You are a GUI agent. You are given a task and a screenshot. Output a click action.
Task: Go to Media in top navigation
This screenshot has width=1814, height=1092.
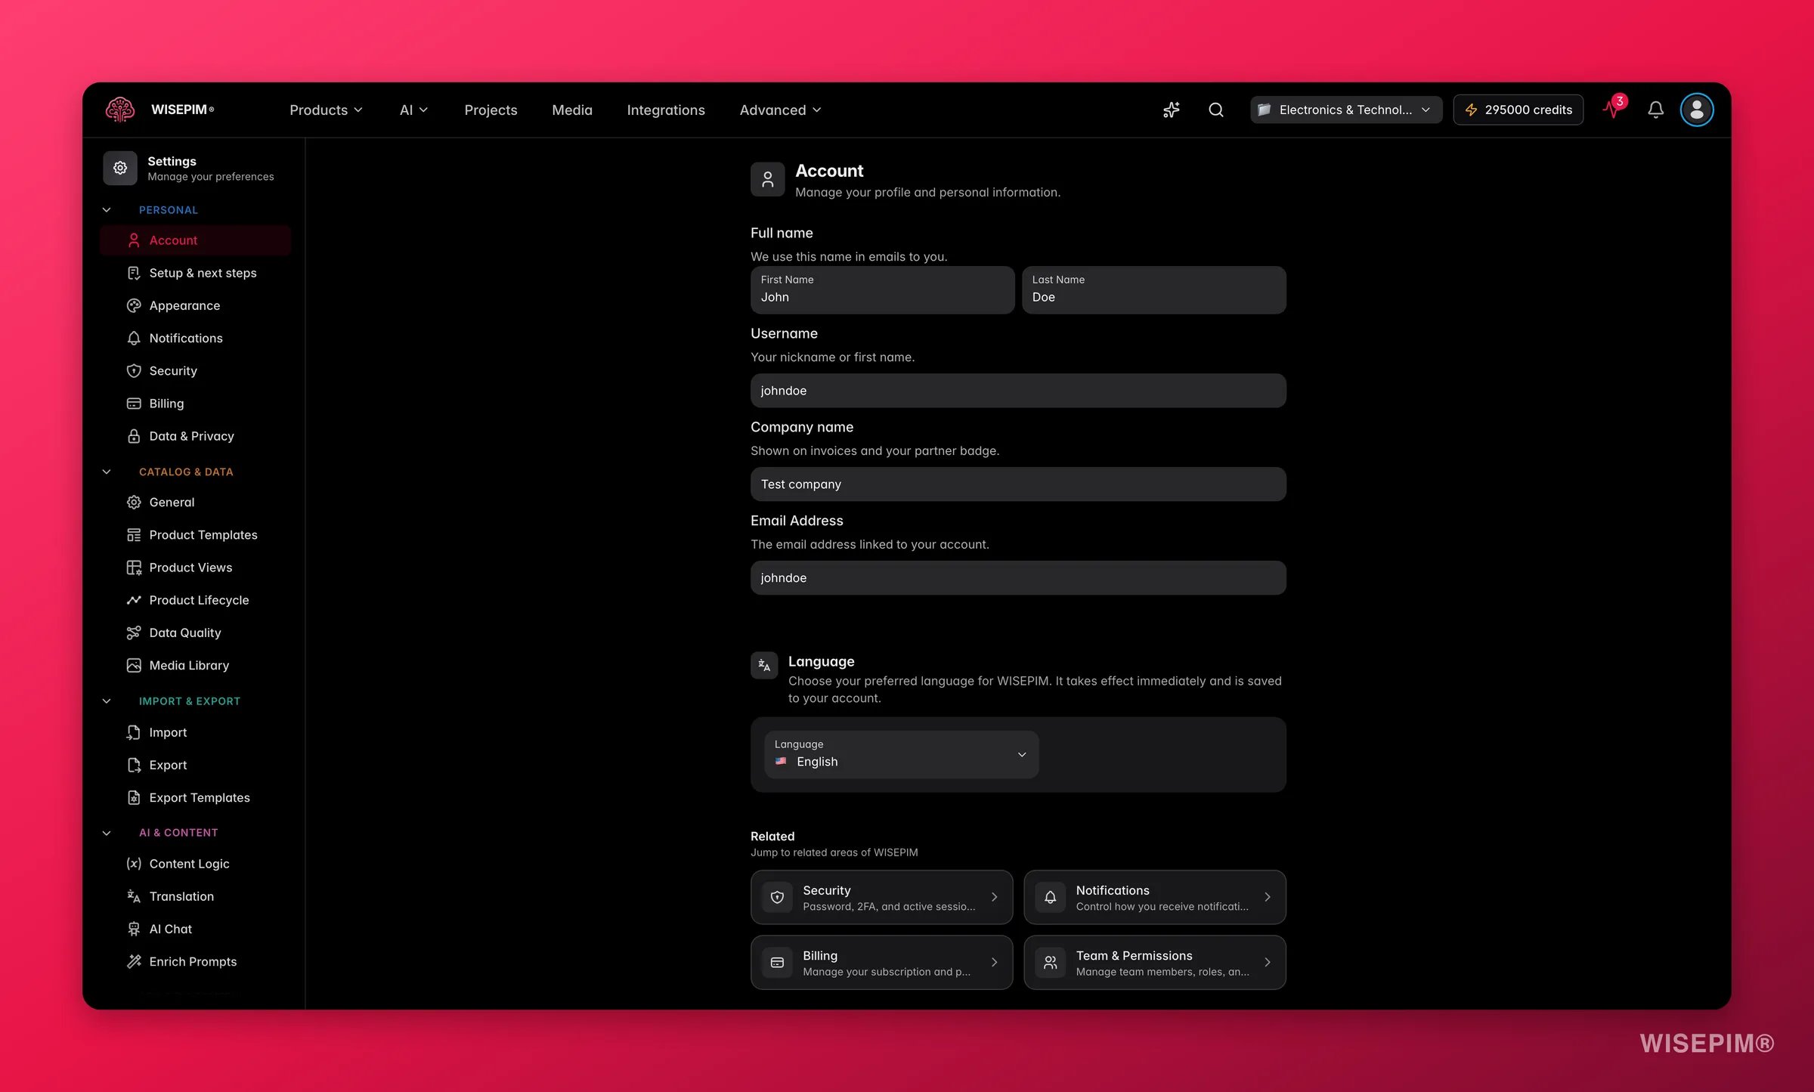point(572,110)
